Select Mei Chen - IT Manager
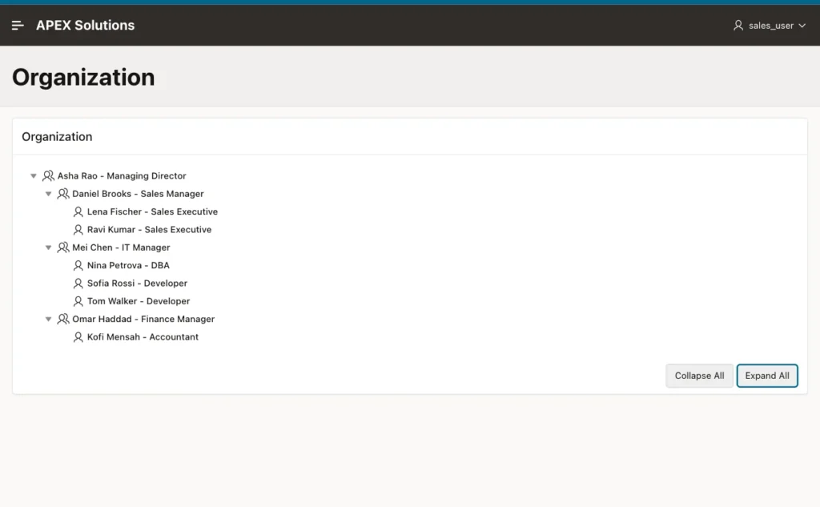 click(121, 247)
